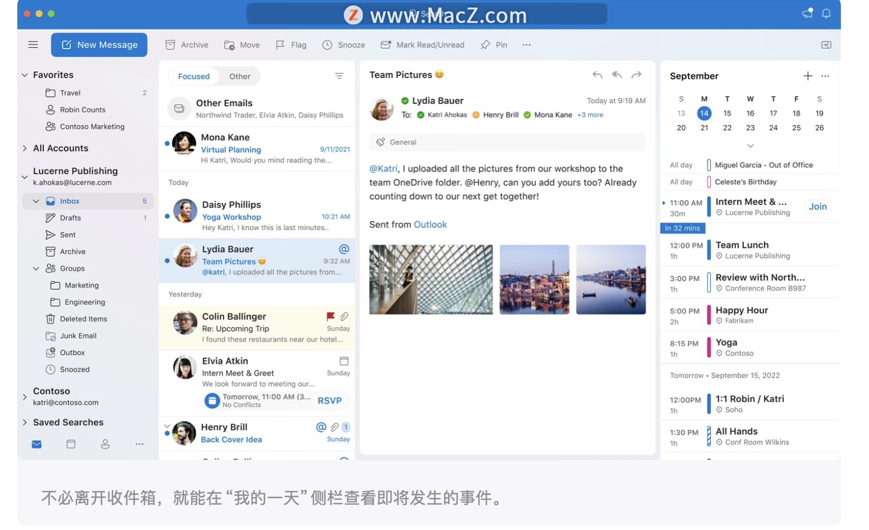Image resolution: width=869 pixels, height=530 pixels.
Task: Flag the selected message
Action: [x=291, y=45]
